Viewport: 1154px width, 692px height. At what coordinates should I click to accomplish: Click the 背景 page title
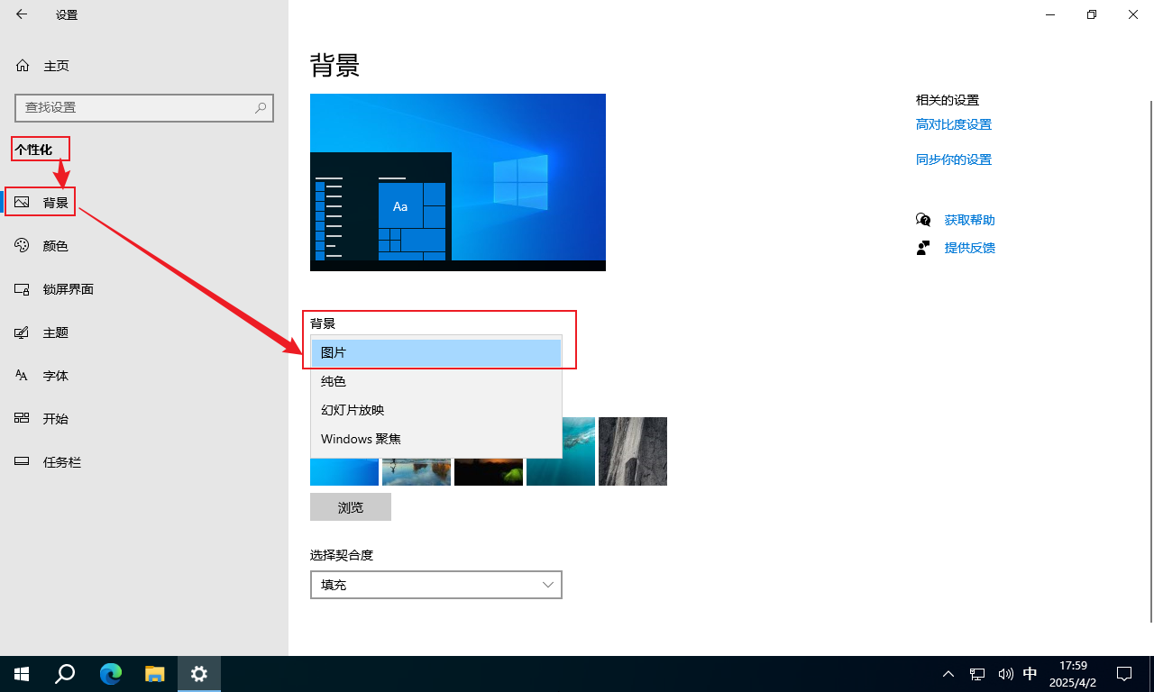tap(335, 66)
